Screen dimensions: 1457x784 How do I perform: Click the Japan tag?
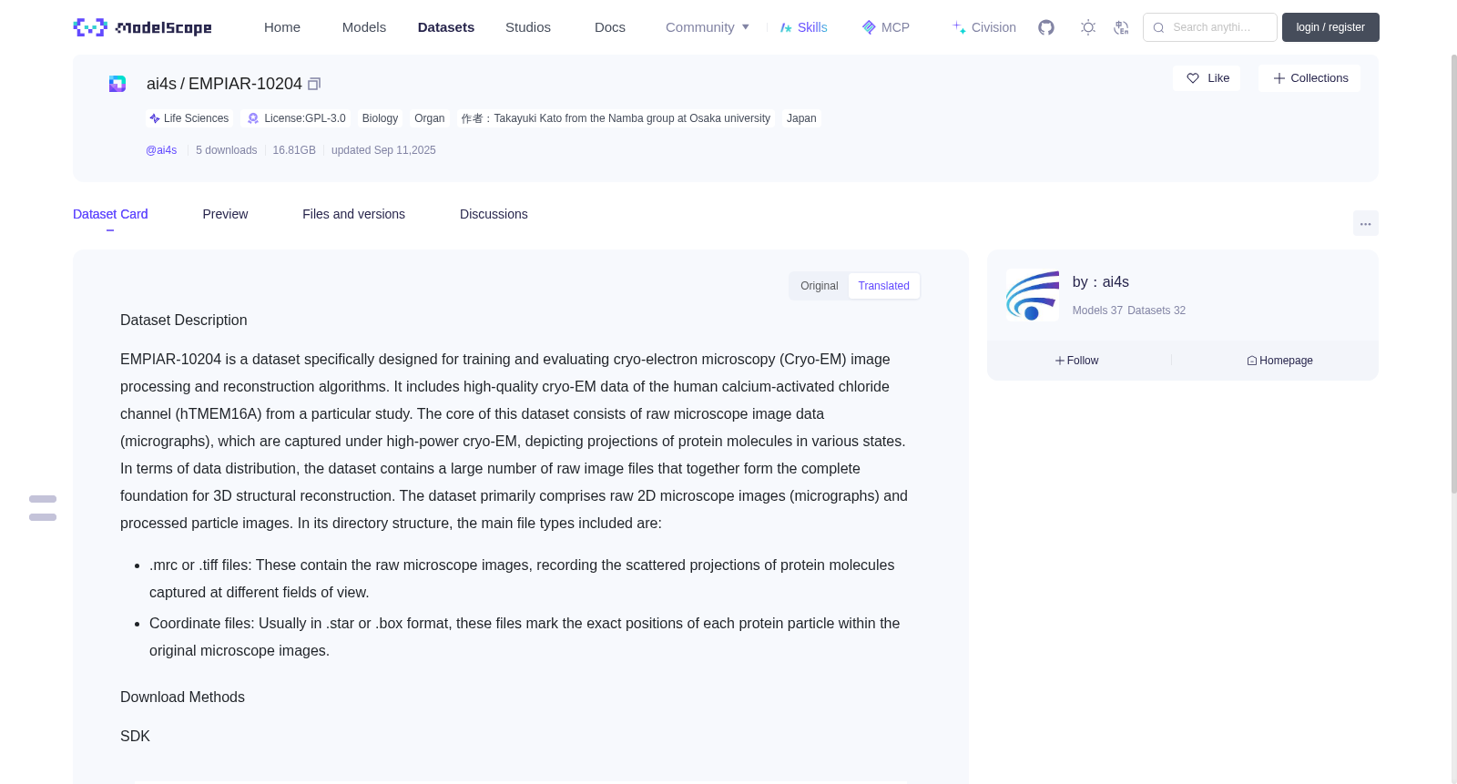pyautogui.click(x=801, y=118)
